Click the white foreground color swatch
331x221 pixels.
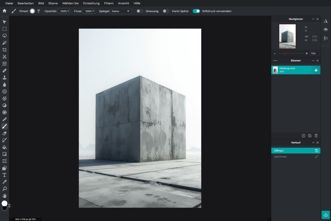tap(5, 203)
